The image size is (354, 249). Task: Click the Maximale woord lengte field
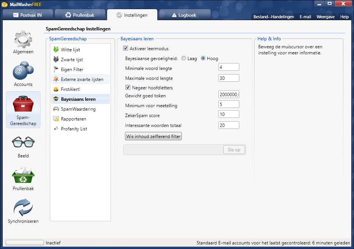coord(229,78)
